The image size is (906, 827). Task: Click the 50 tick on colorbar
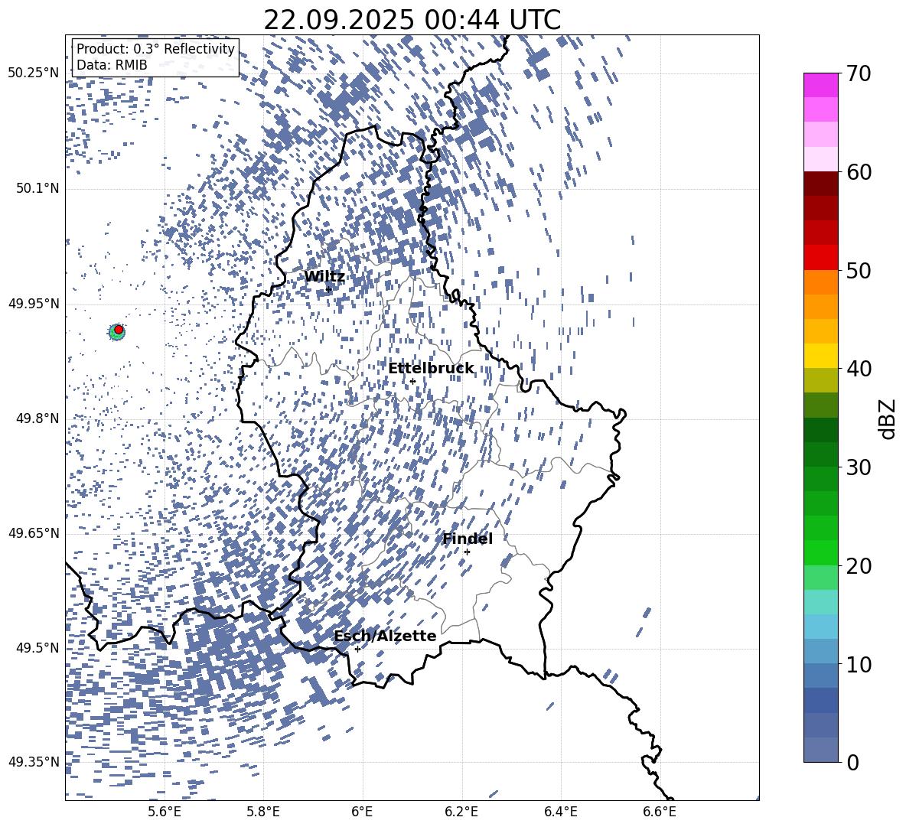point(859,270)
